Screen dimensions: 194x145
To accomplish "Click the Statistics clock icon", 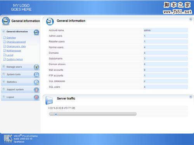I will tap(36, 82).
